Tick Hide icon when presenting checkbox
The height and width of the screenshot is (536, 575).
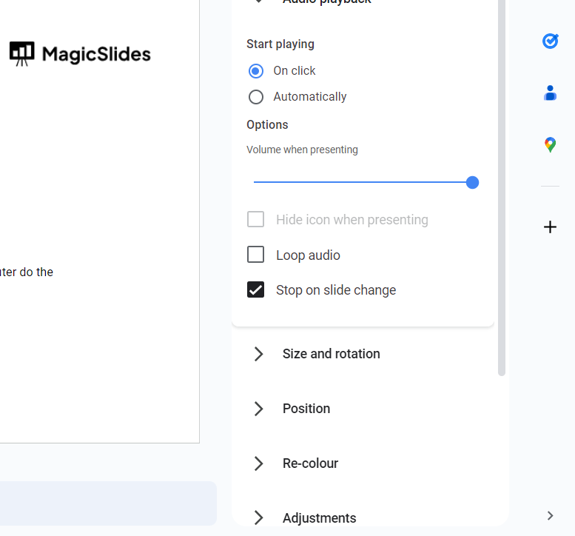click(x=256, y=220)
